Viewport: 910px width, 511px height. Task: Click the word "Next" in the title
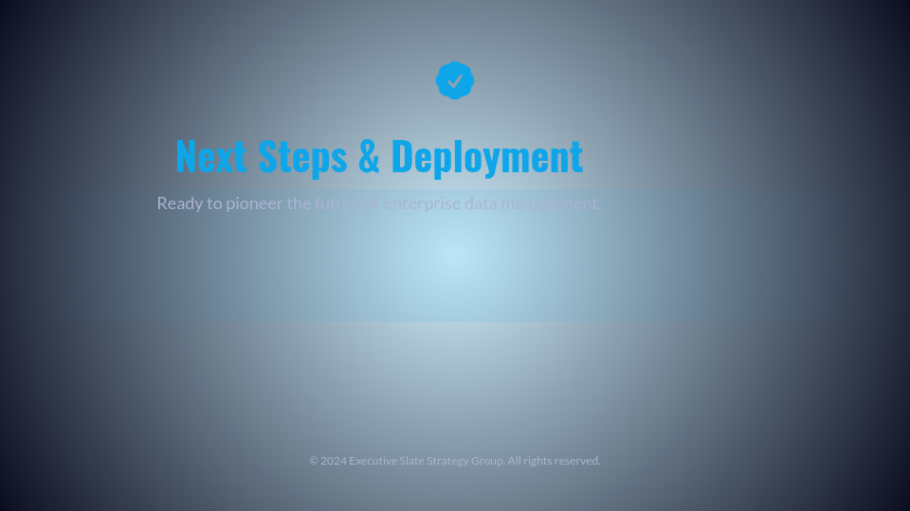(x=210, y=156)
